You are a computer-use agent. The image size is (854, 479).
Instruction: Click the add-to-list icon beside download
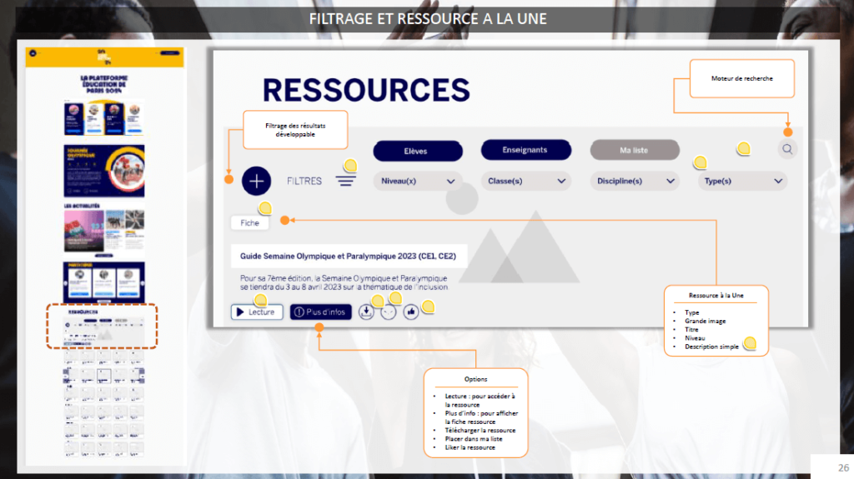pos(389,312)
